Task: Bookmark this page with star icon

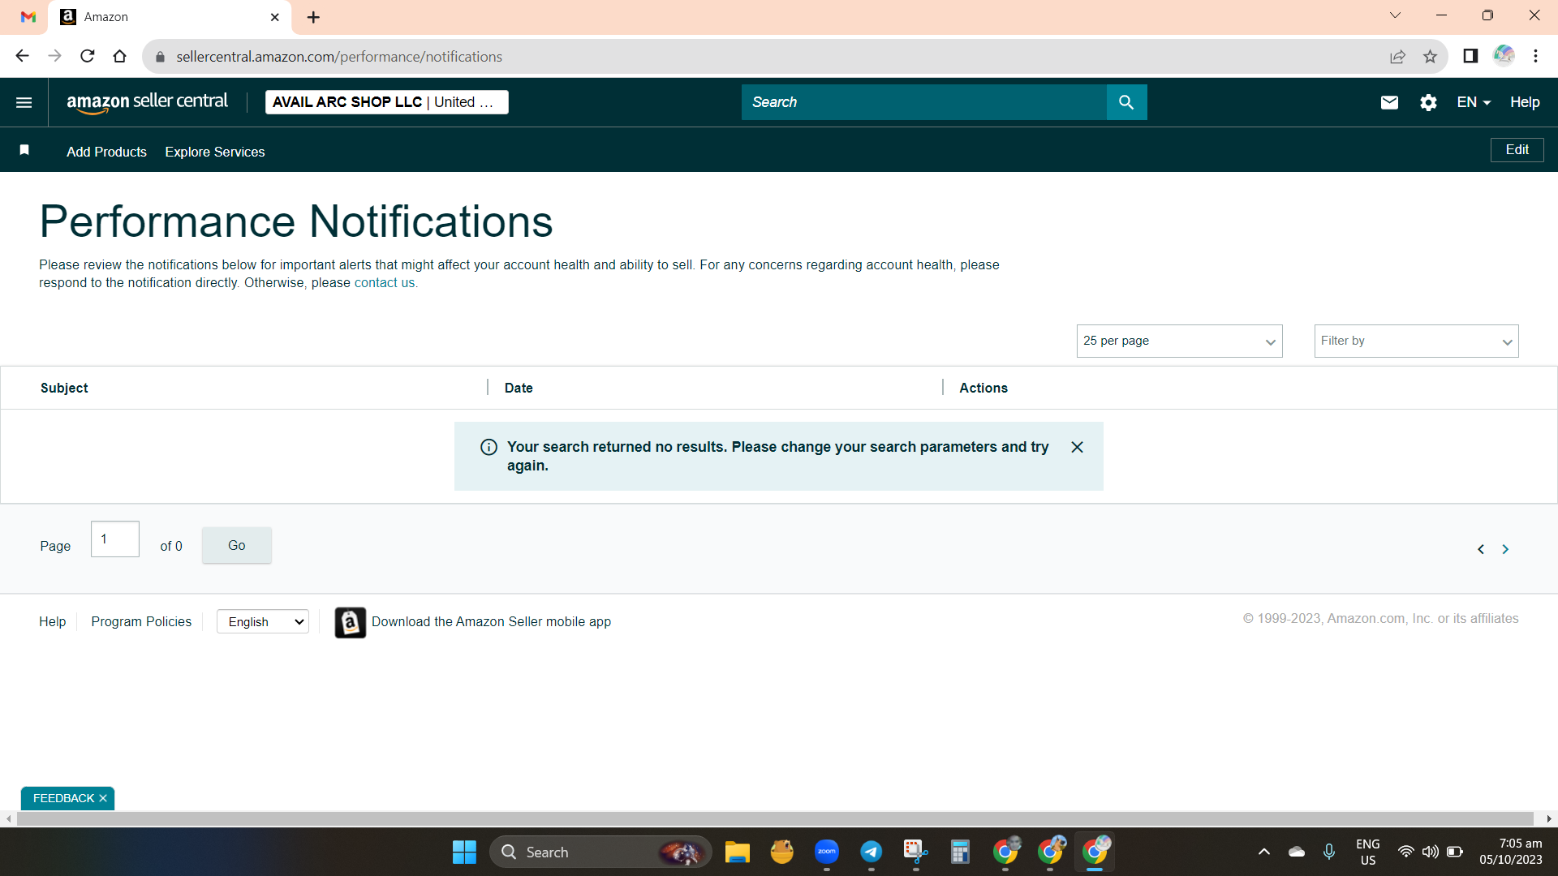Action: coord(1430,56)
